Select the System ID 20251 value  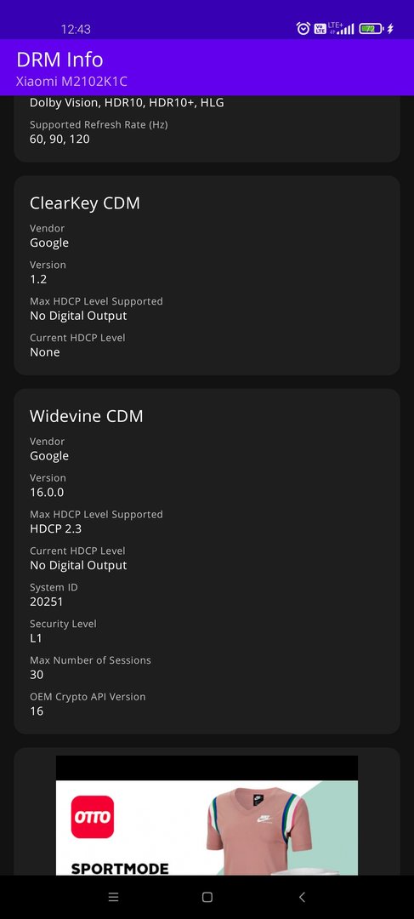(x=46, y=602)
